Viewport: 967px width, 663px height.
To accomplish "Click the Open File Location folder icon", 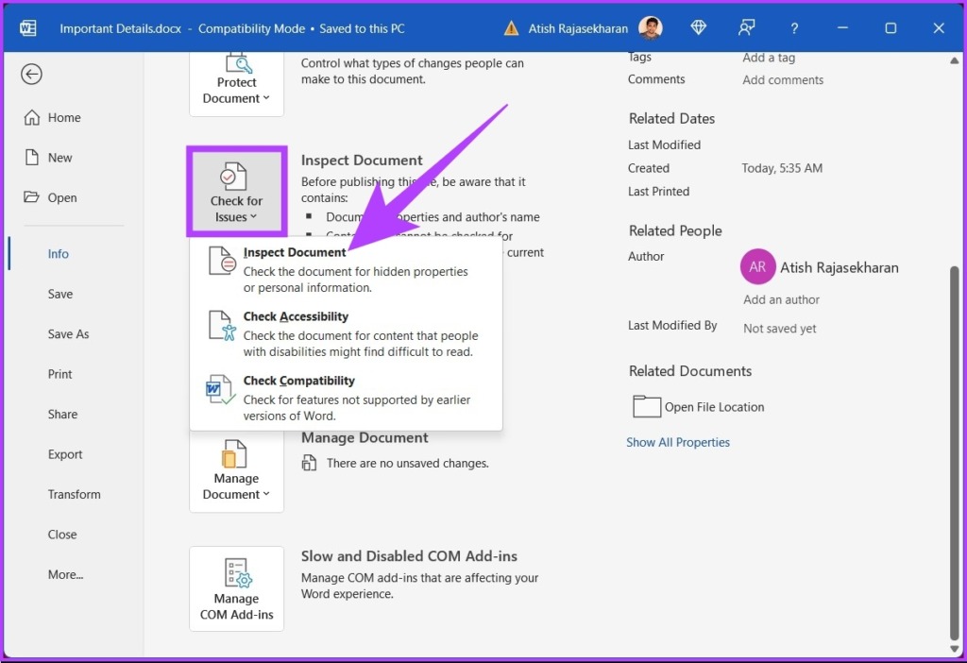I will click(647, 407).
